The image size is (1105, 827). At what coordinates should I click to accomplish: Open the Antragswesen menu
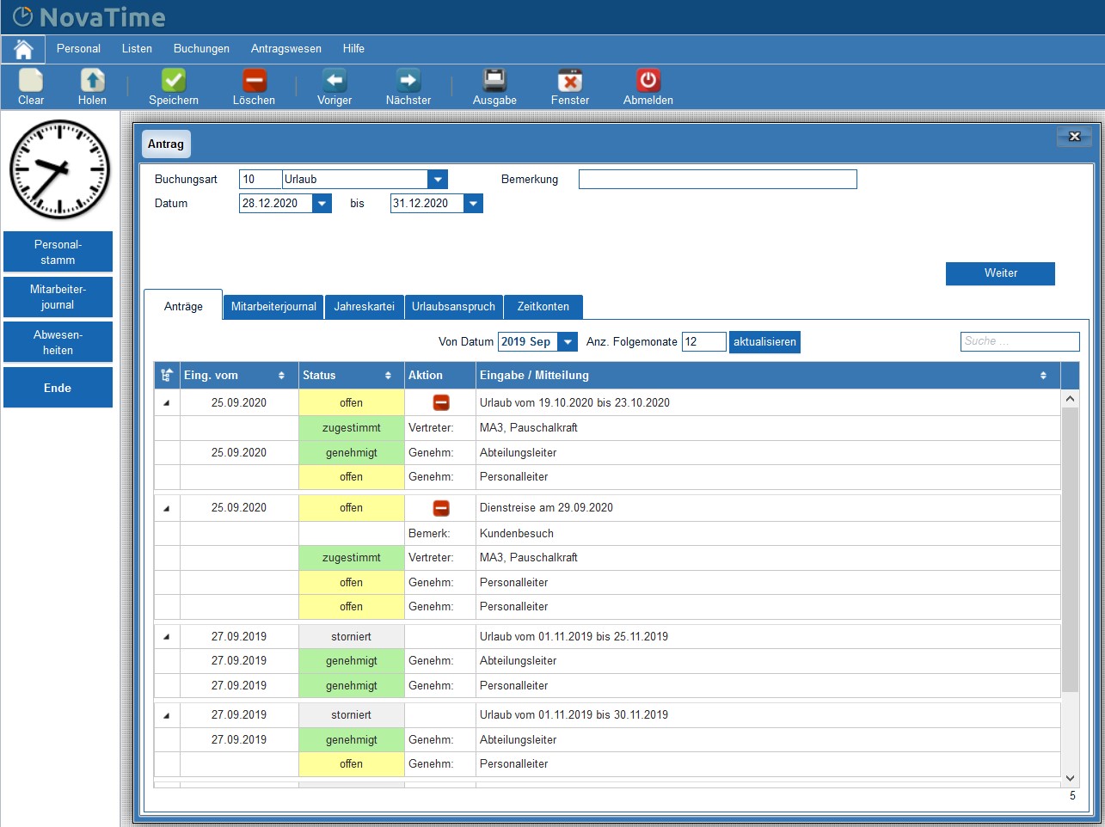pos(285,49)
